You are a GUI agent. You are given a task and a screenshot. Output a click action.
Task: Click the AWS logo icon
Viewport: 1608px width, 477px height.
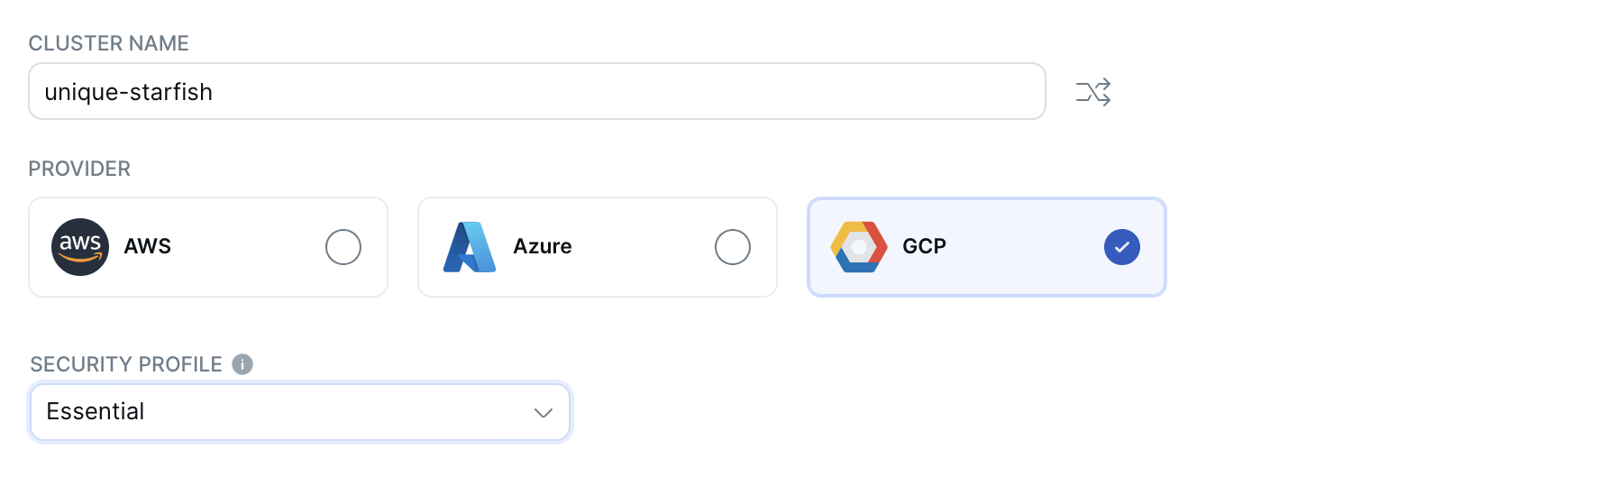80,247
